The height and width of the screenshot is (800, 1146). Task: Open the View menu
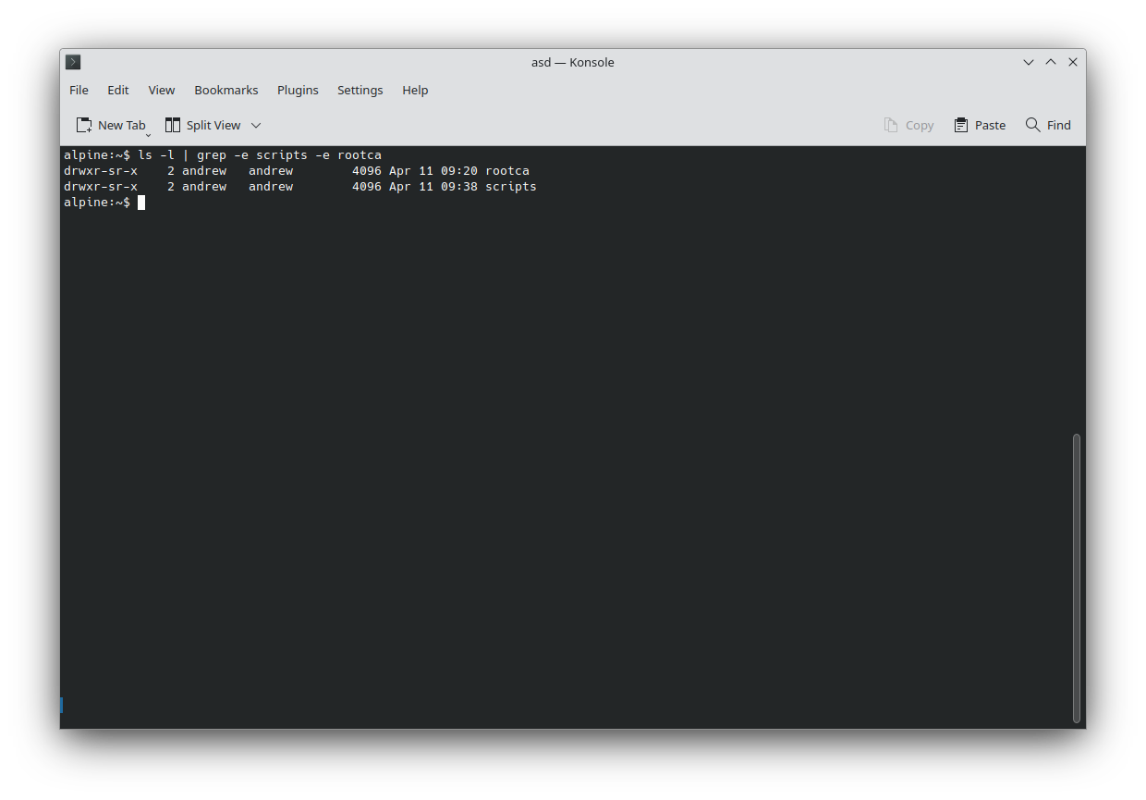162,90
